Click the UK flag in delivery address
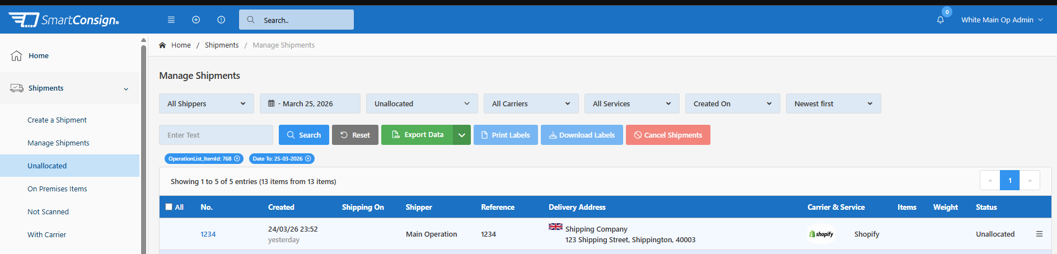This screenshot has height=254, width=1057. click(x=555, y=227)
